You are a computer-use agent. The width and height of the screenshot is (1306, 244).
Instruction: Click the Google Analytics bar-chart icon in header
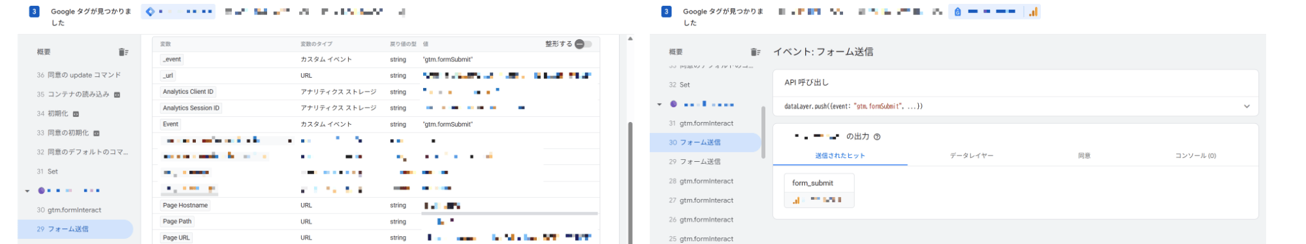click(x=1033, y=12)
